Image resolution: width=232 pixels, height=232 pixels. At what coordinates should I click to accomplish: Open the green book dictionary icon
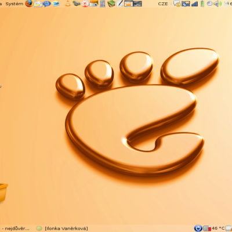click(x=111, y=3)
